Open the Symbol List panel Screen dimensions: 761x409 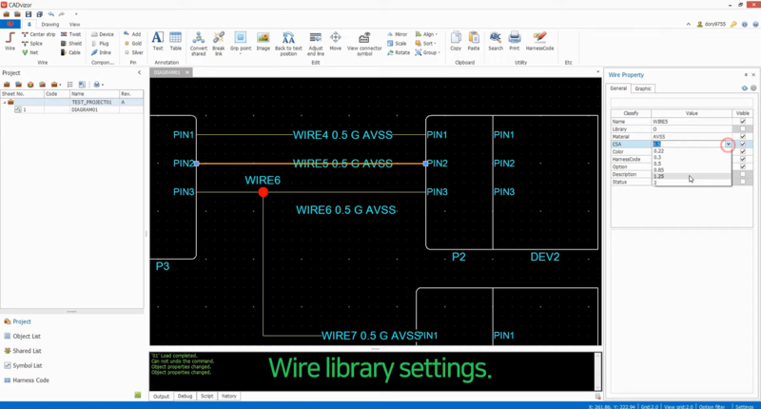pos(27,365)
